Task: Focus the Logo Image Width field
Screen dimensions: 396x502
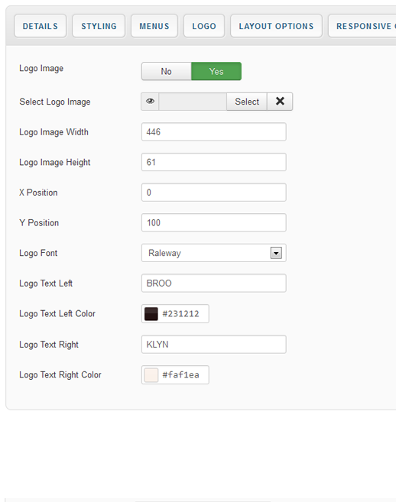Action: (x=214, y=132)
